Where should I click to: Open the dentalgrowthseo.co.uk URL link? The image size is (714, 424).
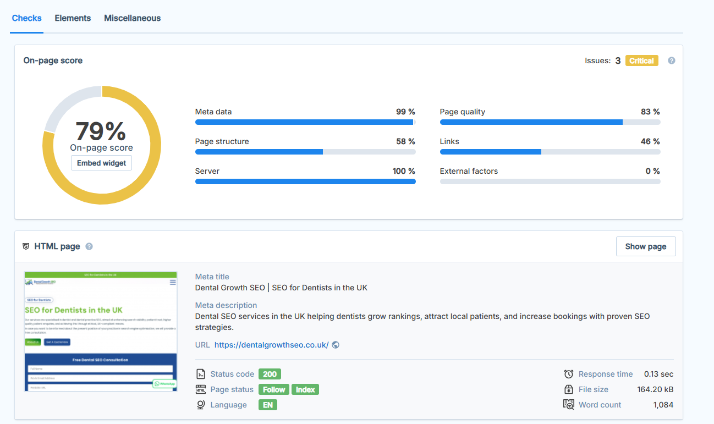point(271,345)
